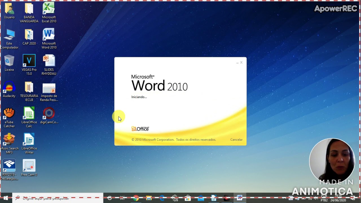
Task: Open File Explorer from taskbar
Action: tap(149, 198)
